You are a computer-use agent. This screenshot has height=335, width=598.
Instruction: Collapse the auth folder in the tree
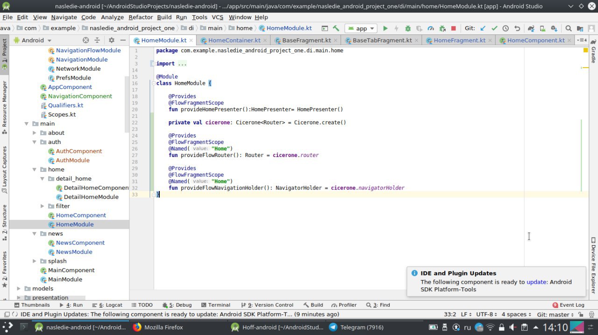[35, 142]
